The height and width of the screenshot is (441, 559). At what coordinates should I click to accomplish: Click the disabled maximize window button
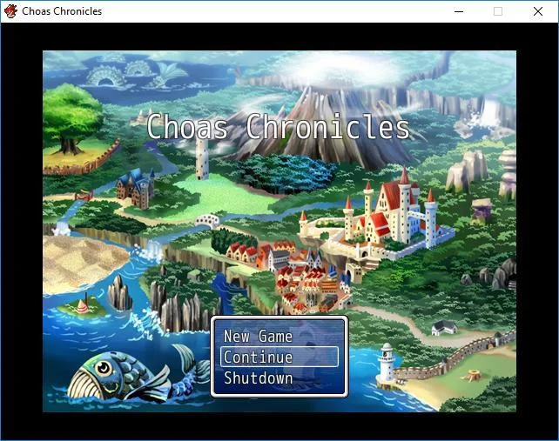[498, 11]
